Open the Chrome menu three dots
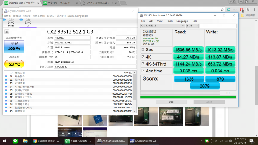The height and width of the screenshot is (145, 258). pos(254,10)
